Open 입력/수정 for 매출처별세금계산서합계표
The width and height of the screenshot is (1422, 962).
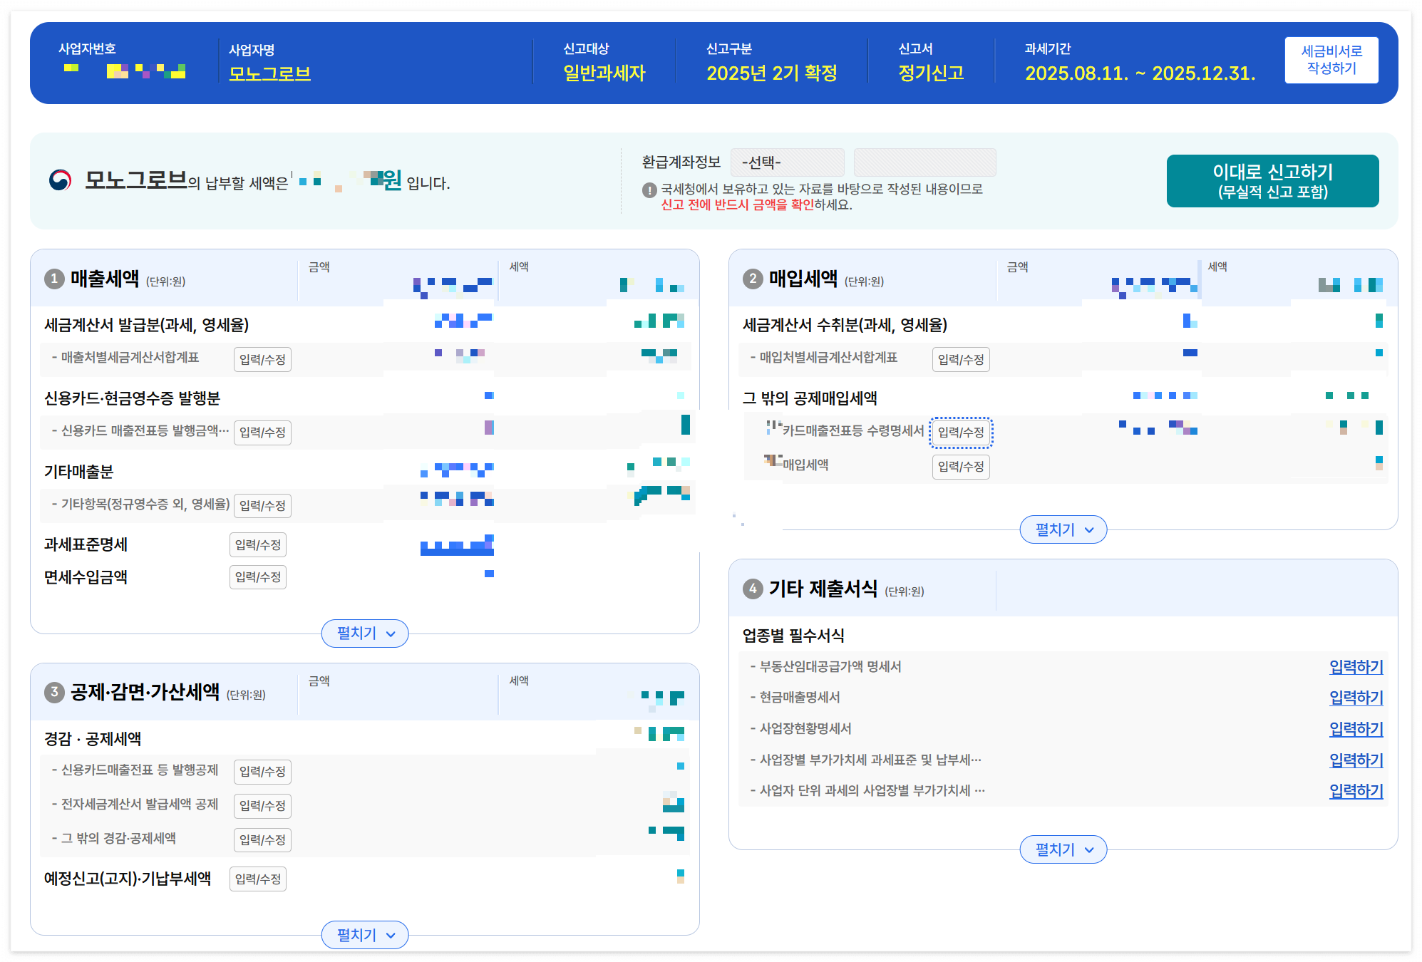262,359
